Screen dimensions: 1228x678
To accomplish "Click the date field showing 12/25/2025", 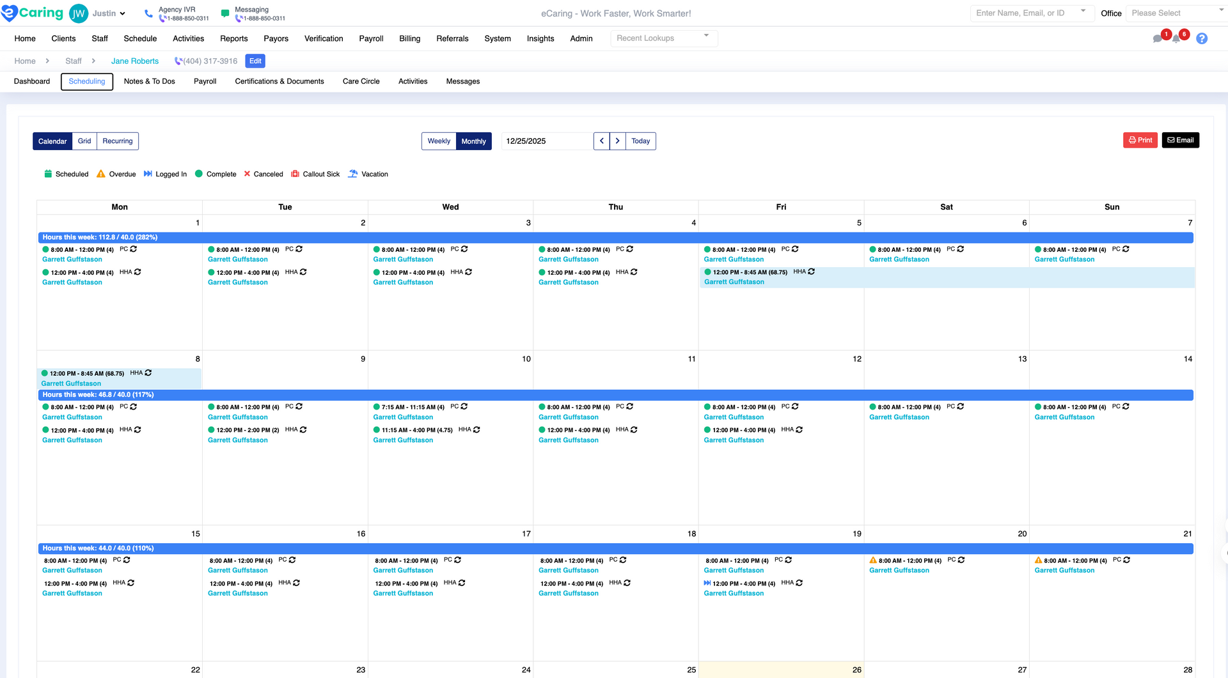I will [547, 141].
